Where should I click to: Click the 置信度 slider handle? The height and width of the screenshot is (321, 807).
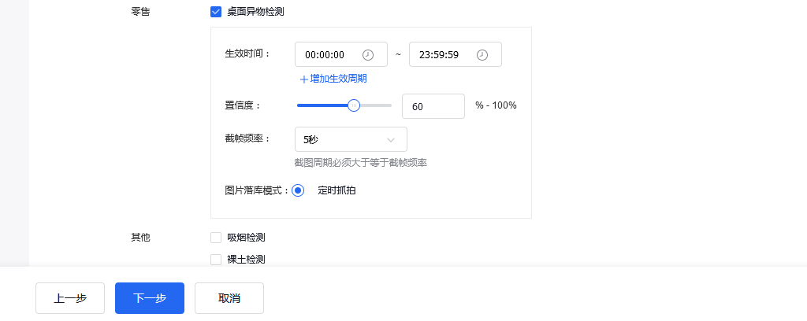pos(354,105)
